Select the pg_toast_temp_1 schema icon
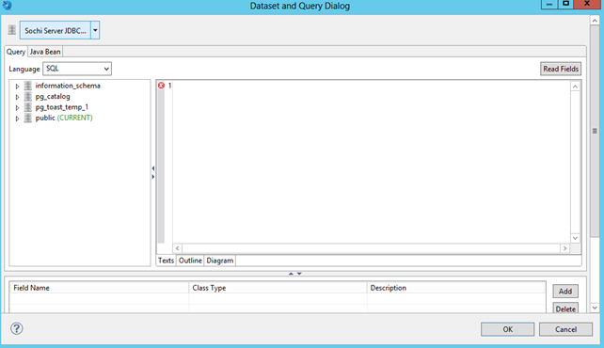Viewport: 604px width, 348px height. coord(27,107)
